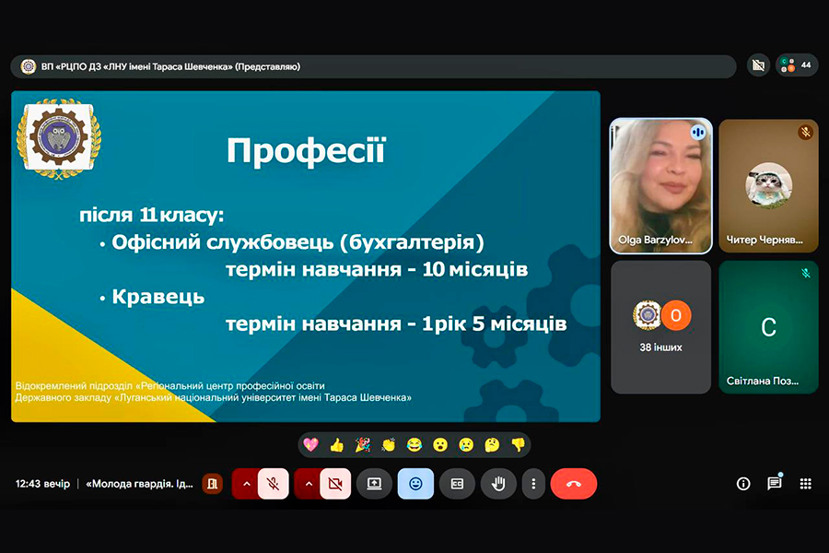The width and height of the screenshot is (829, 553).
Task: Click the institution logo on the slide
Action: 59,138
